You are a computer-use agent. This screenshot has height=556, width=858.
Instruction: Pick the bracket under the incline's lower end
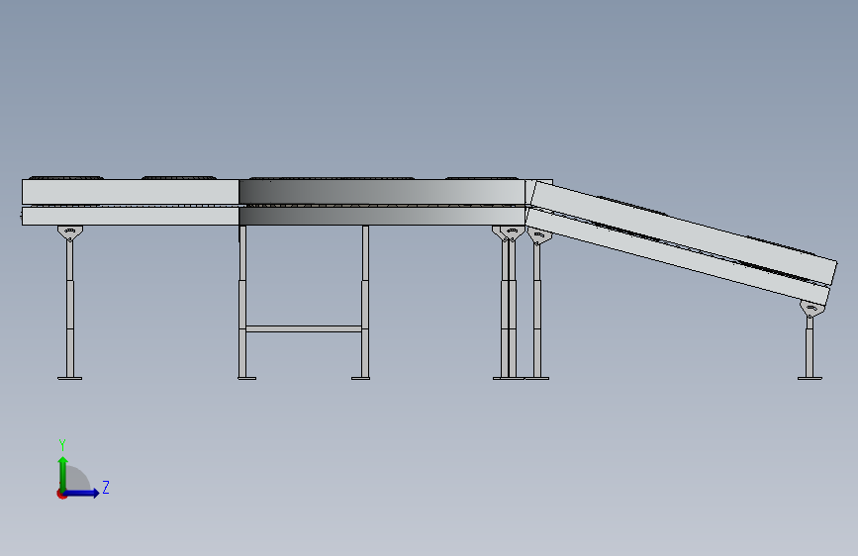tap(812, 310)
